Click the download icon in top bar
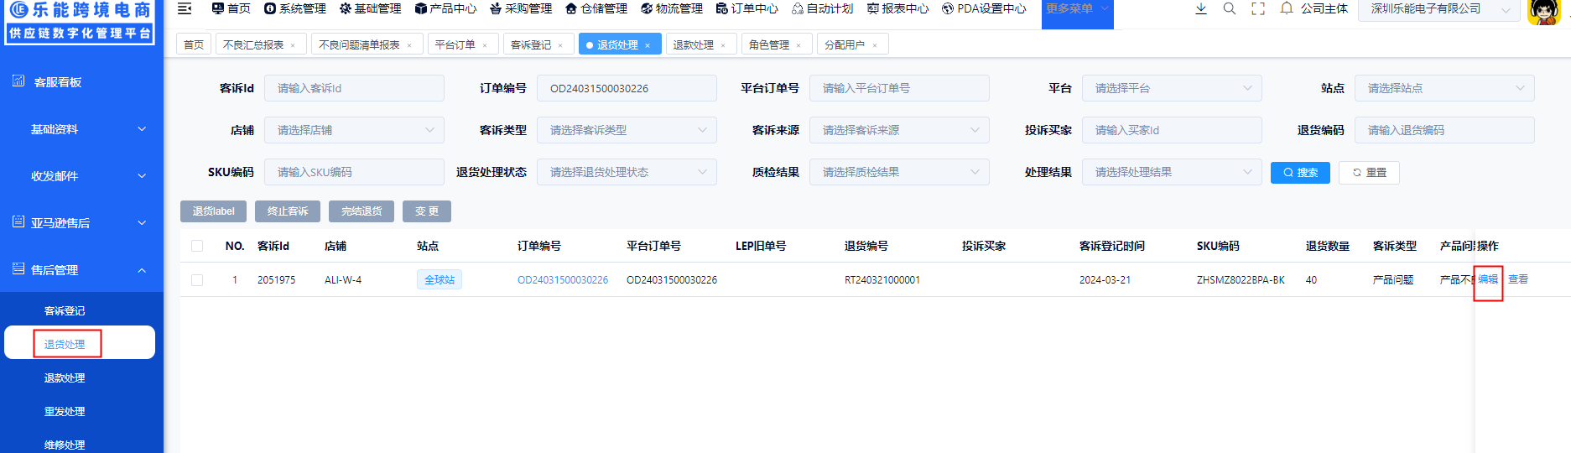Screen dimensions: 1571x453 1201,8
